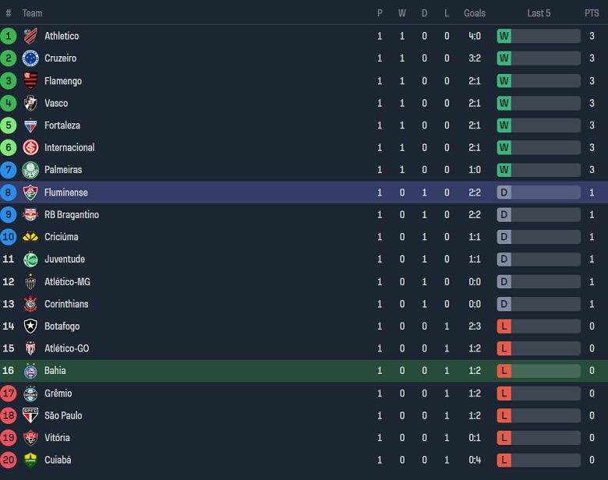Image resolution: width=608 pixels, height=480 pixels.
Task: Click the position 1 rank badge
Action: [x=9, y=36]
